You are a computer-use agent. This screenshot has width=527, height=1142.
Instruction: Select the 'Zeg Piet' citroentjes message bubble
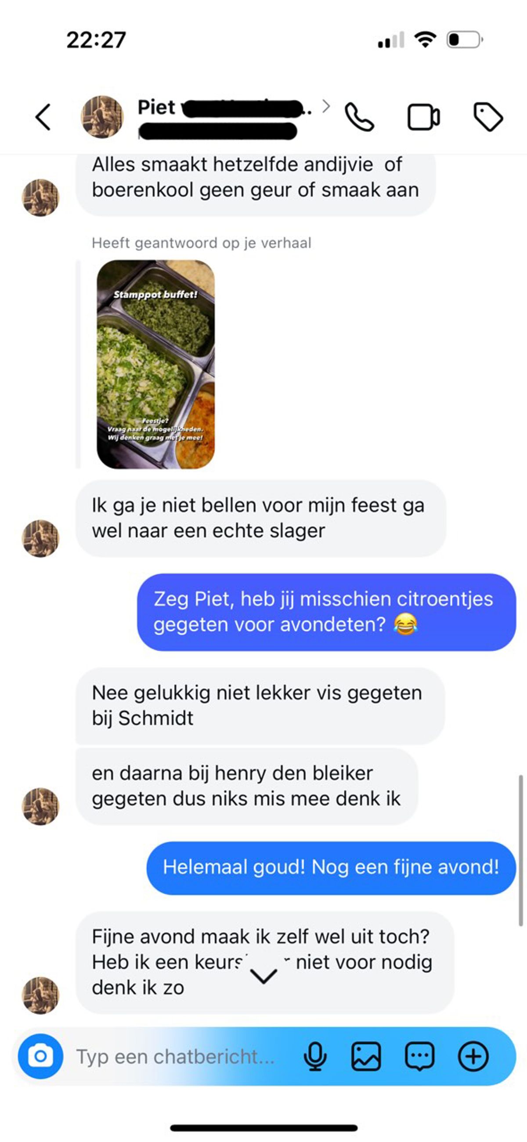327,612
